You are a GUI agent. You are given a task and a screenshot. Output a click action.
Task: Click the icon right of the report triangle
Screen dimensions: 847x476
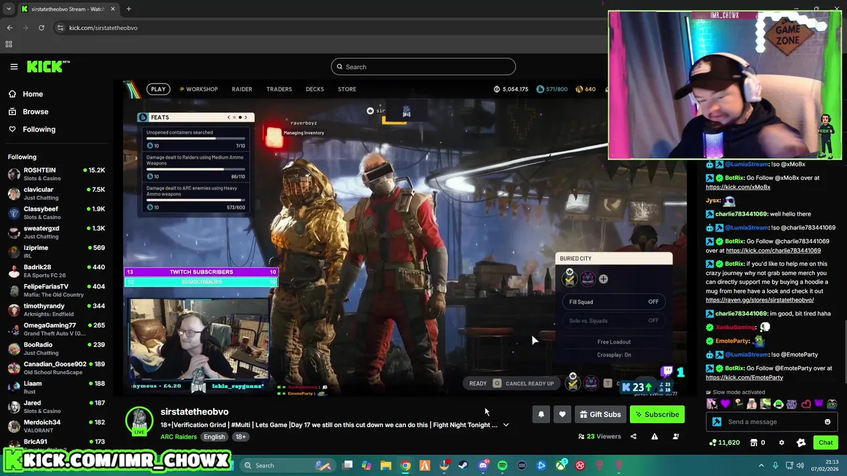point(676,436)
